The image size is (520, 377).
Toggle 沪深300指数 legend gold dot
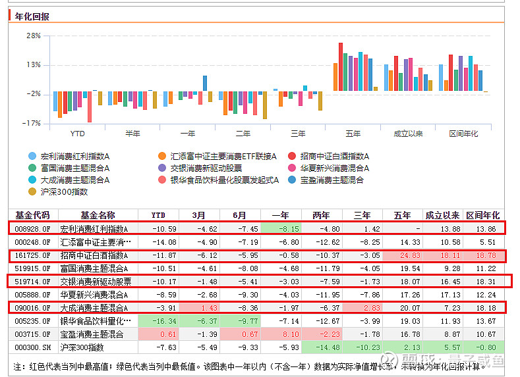click(x=32, y=192)
